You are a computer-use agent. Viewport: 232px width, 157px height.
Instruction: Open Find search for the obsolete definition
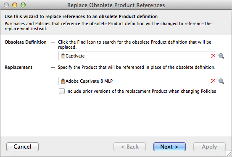point(221,56)
